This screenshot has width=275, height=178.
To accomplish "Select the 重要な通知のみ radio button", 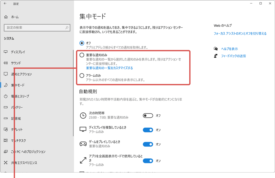I will pyautogui.click(x=81, y=55).
